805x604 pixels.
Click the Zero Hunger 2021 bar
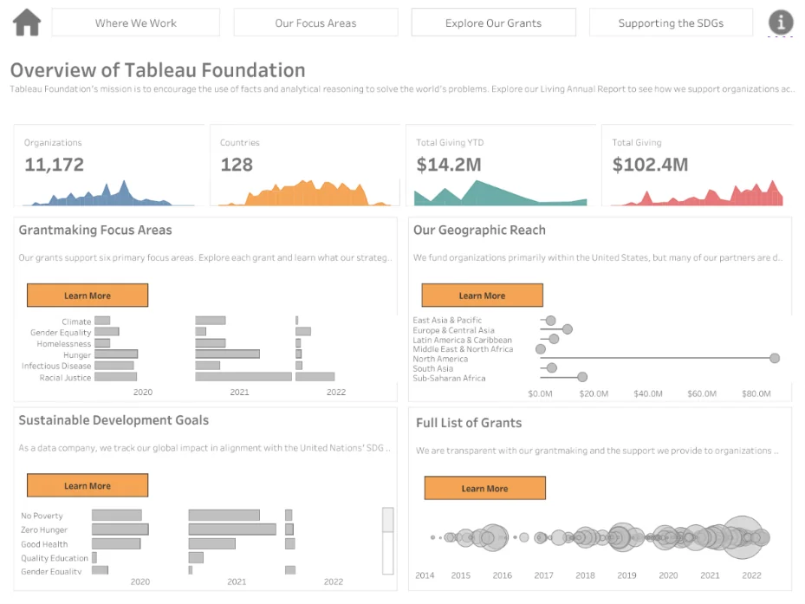232,529
